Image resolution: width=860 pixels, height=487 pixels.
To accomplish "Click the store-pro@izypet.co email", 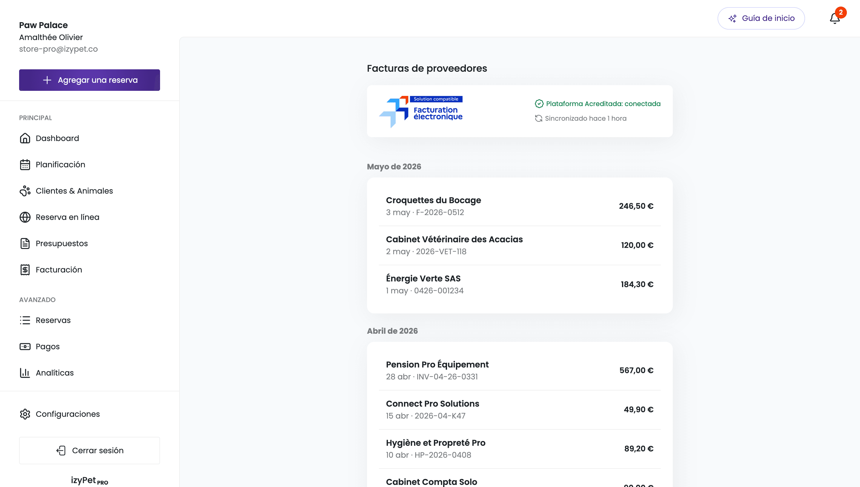I will coord(58,49).
